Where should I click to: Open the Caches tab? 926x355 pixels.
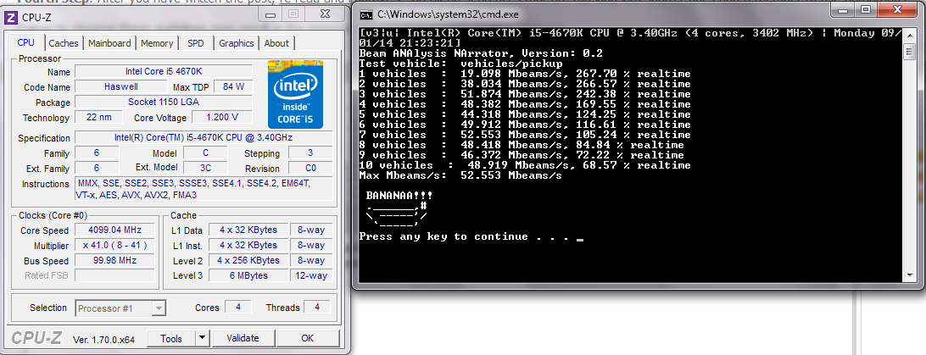[64, 43]
